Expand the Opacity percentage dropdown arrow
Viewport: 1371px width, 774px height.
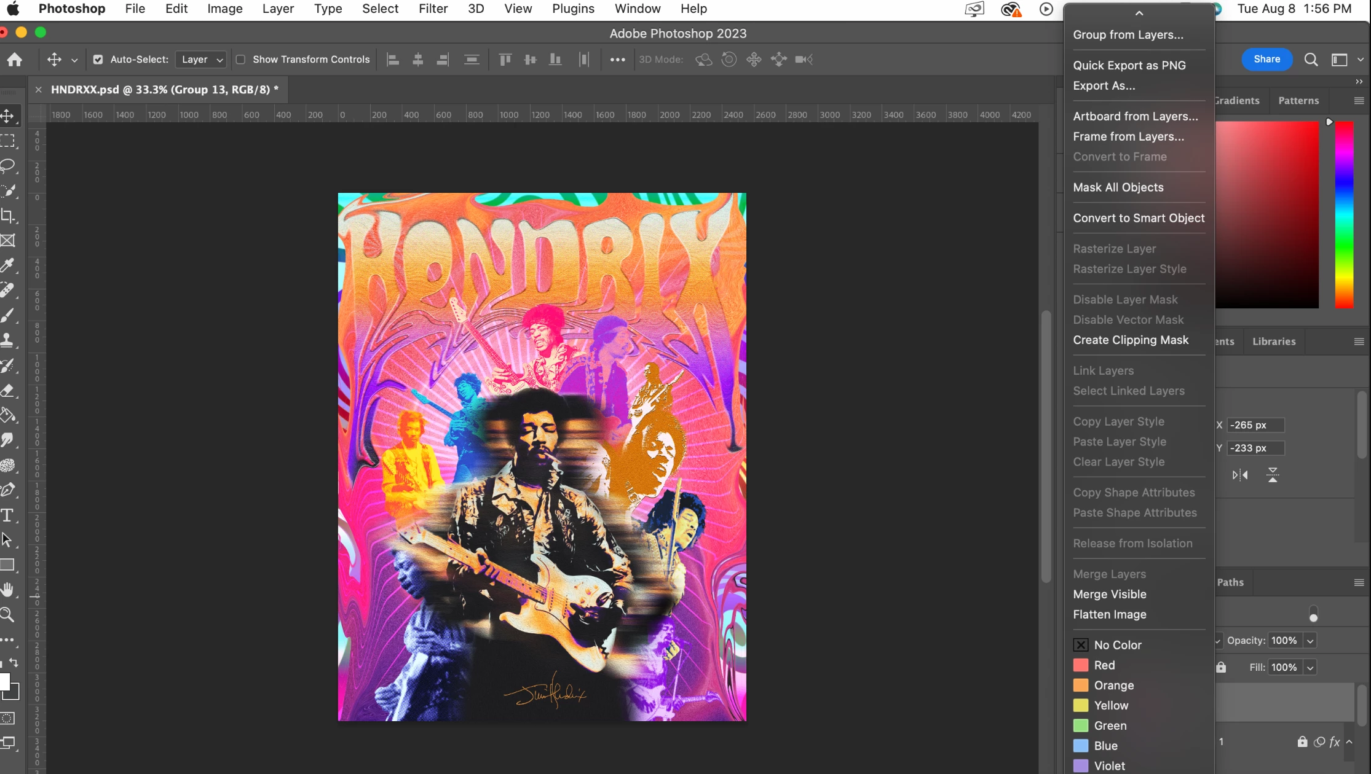coord(1310,641)
